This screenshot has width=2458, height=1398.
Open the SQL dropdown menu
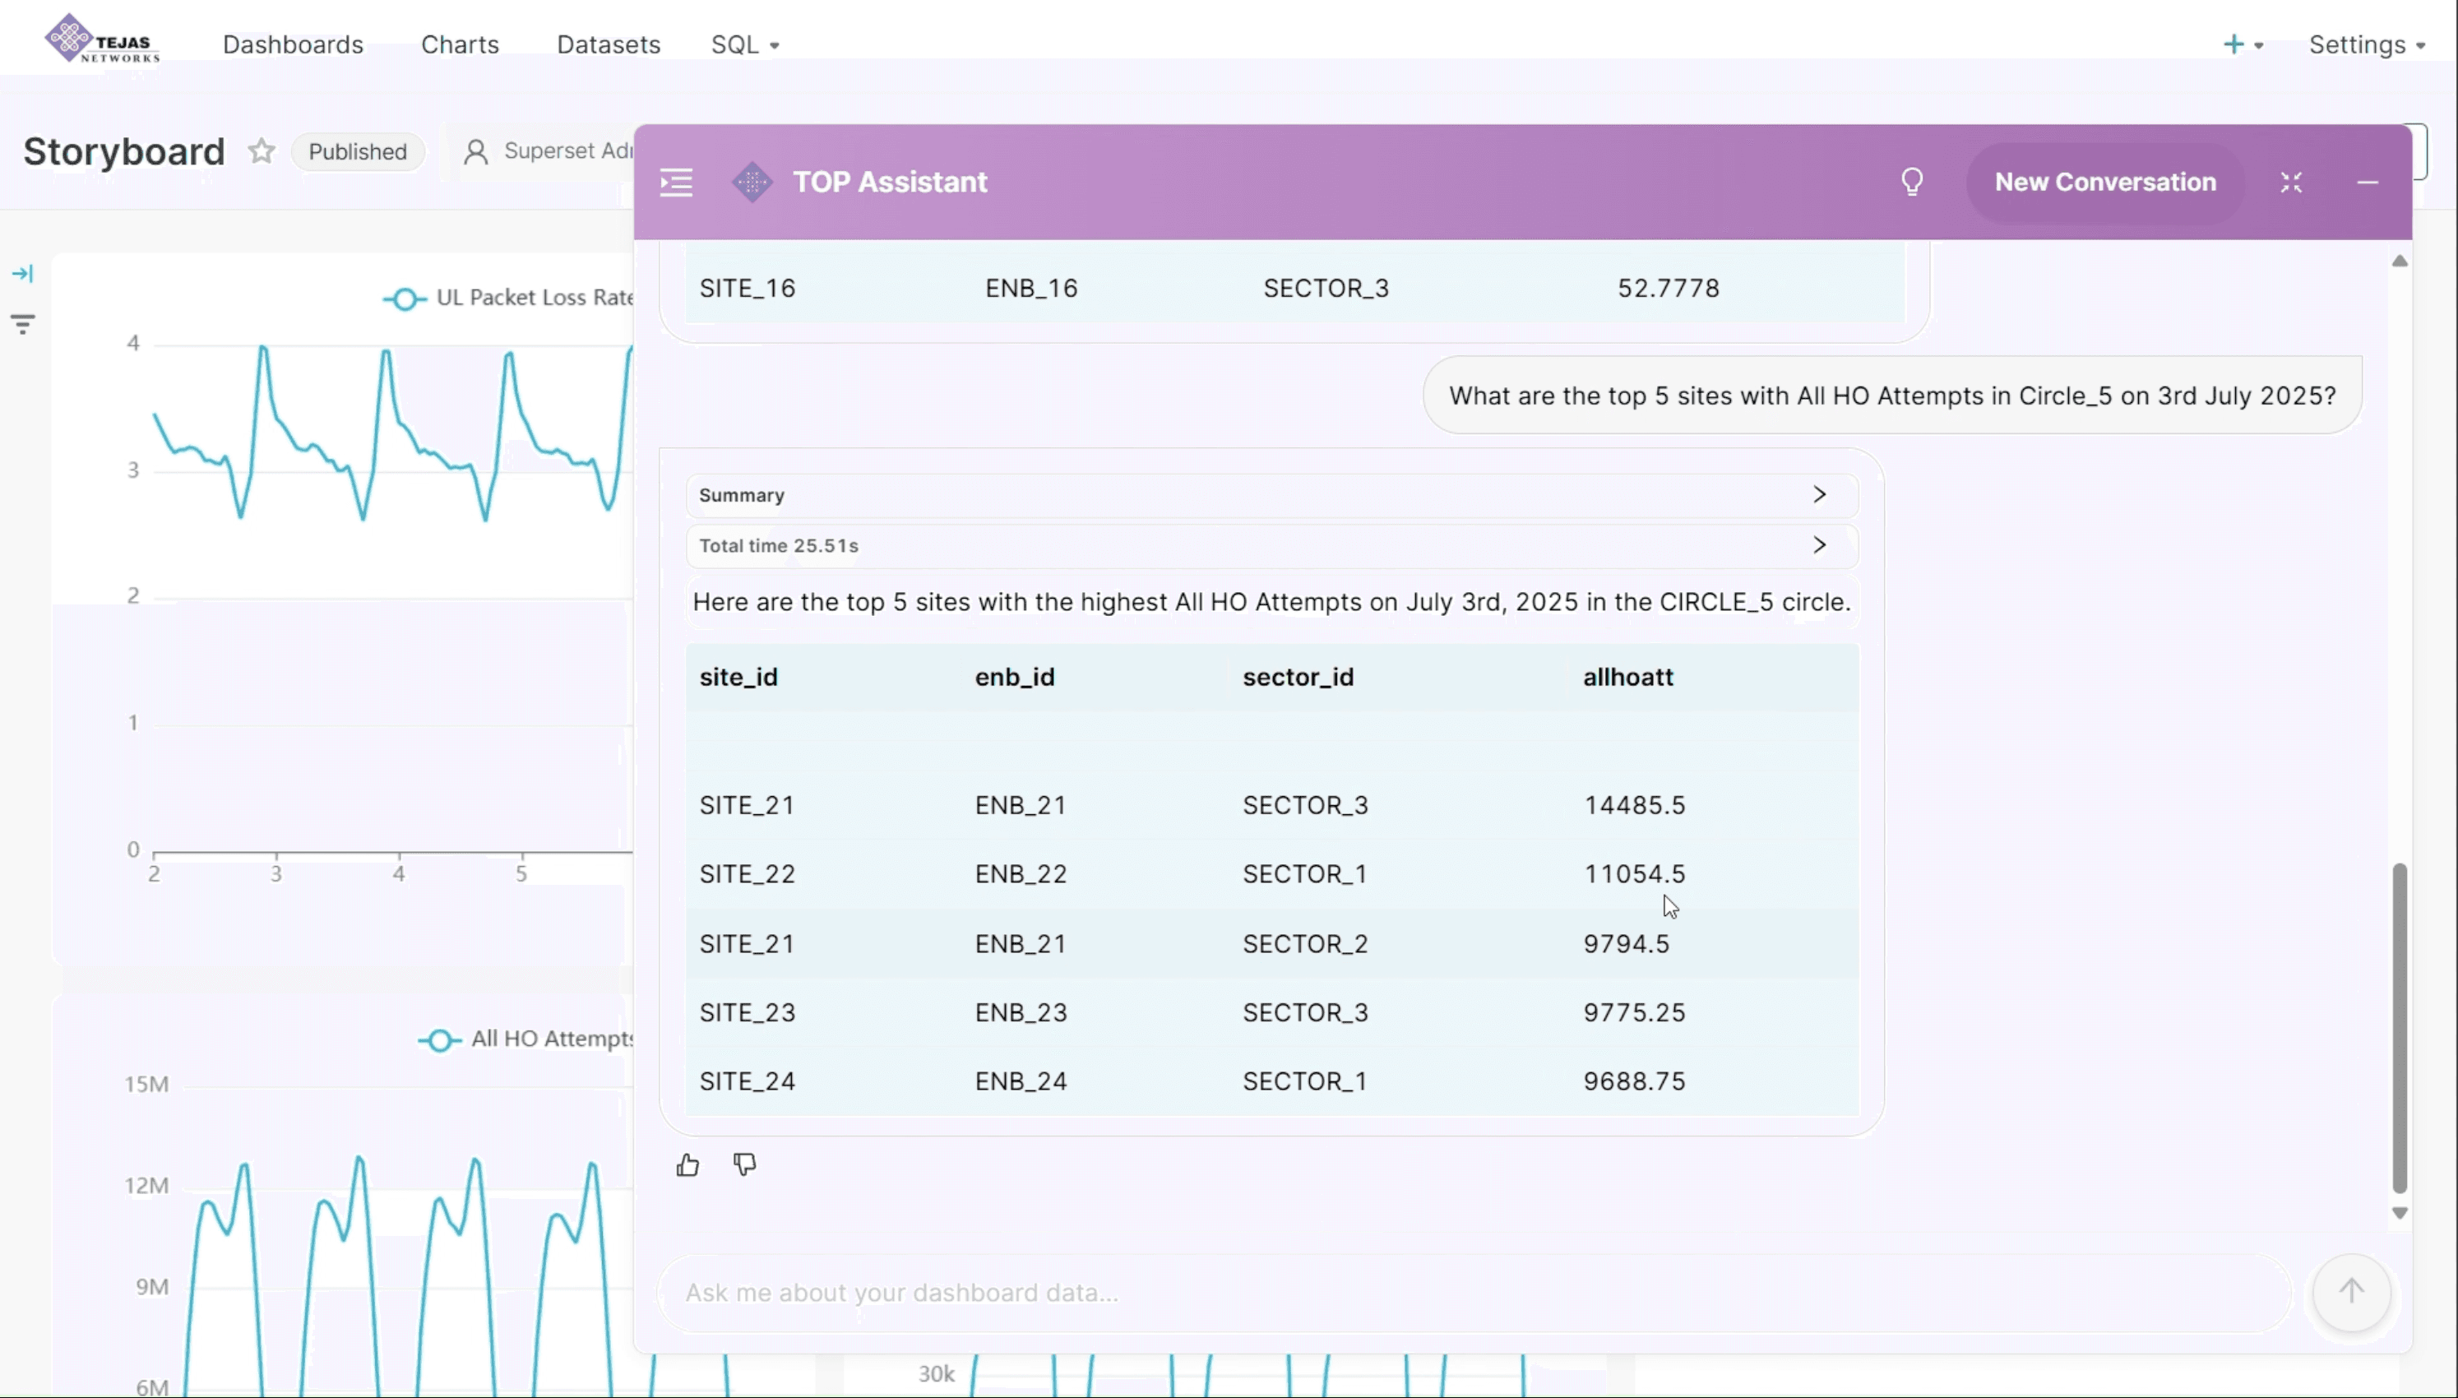pos(745,44)
